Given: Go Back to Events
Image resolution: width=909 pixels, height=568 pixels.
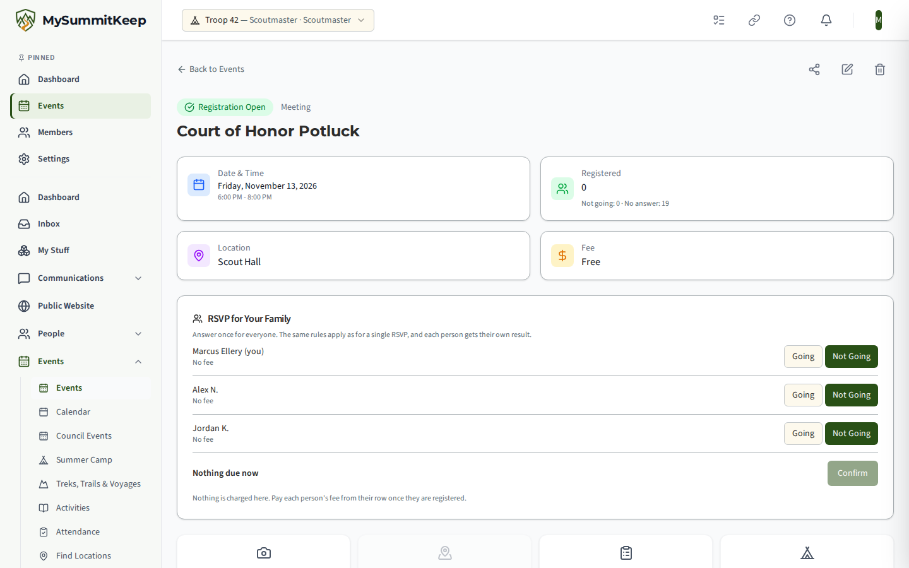Looking at the screenshot, I should point(211,69).
